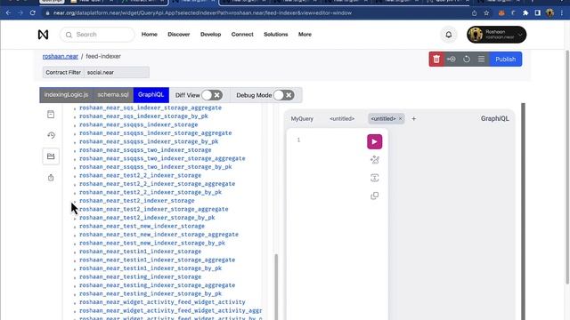
Task: Open the More menu
Action: [x=305, y=35]
